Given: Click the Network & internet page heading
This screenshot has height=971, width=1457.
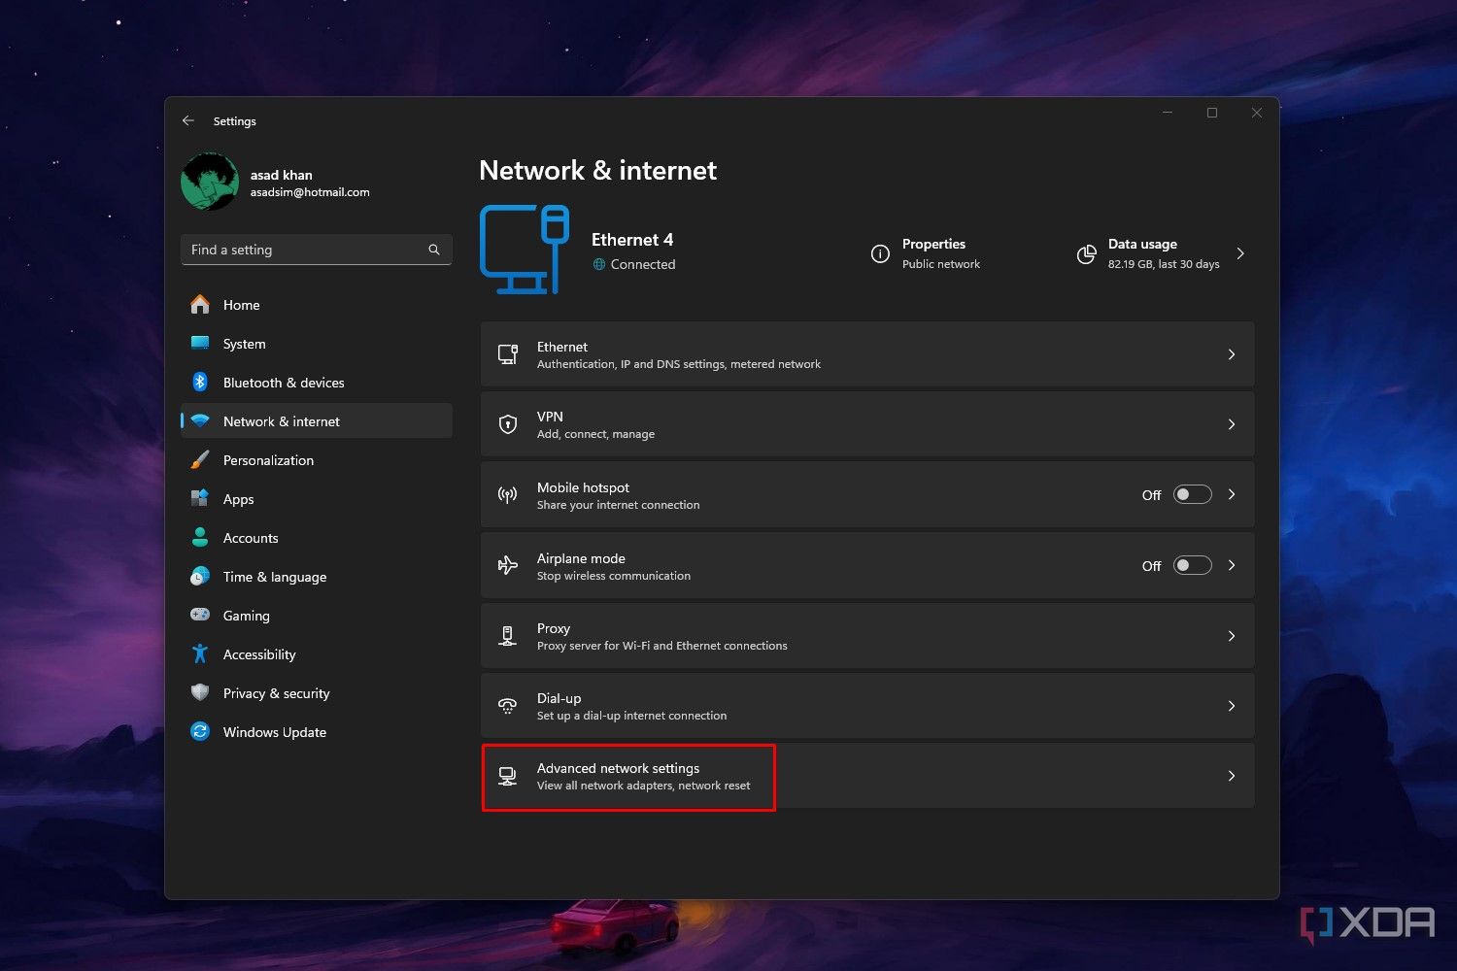Looking at the screenshot, I should click(x=597, y=170).
